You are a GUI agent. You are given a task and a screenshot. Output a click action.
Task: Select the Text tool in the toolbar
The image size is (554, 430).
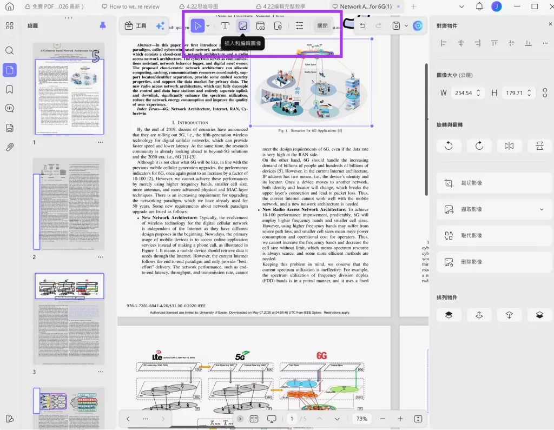click(225, 25)
